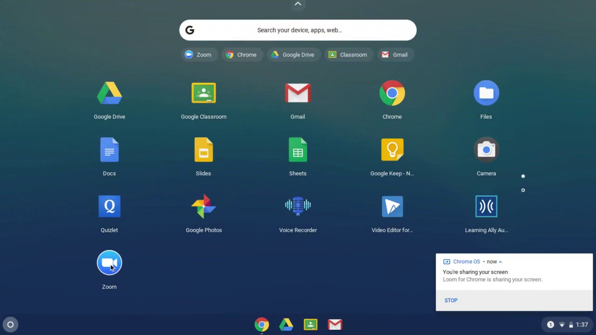Screen dimensions: 596x335
Task: Go to first launcher page dot
Action: (523, 176)
